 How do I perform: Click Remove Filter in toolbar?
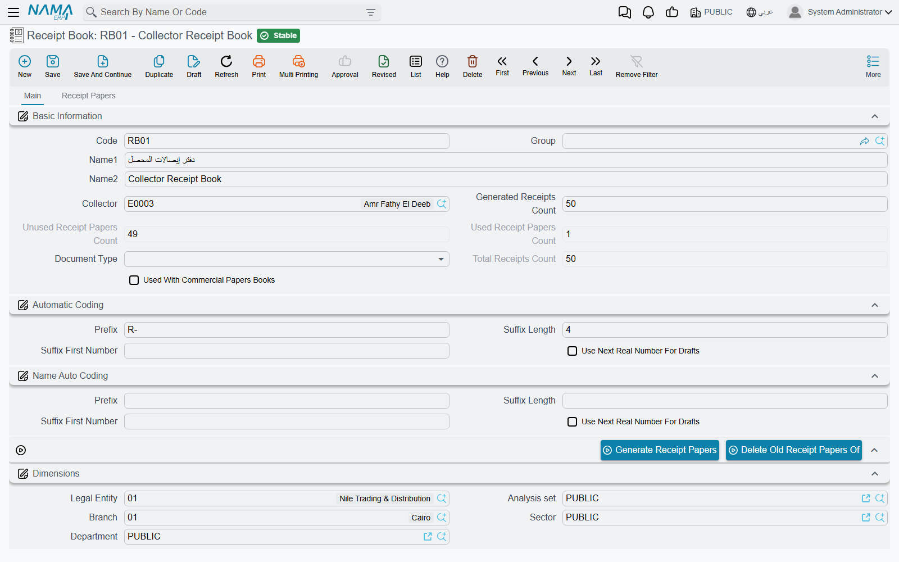point(637,66)
